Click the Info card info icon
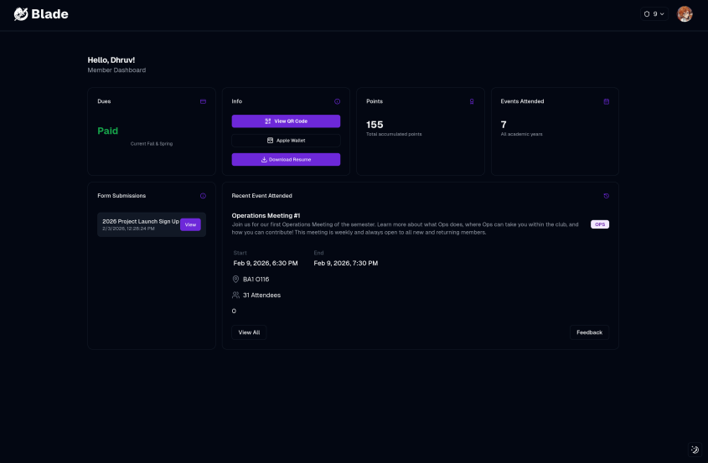 point(337,101)
